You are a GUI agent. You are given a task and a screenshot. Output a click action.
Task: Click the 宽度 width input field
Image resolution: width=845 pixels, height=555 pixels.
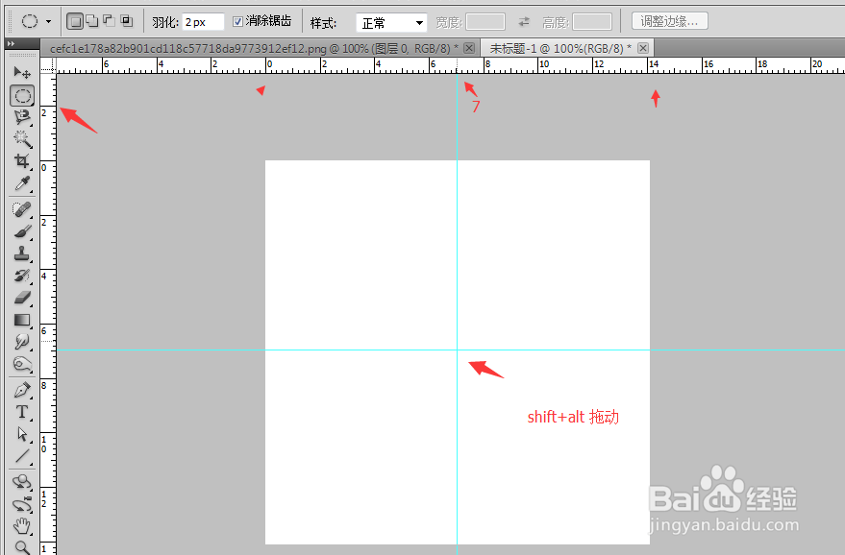pos(485,22)
